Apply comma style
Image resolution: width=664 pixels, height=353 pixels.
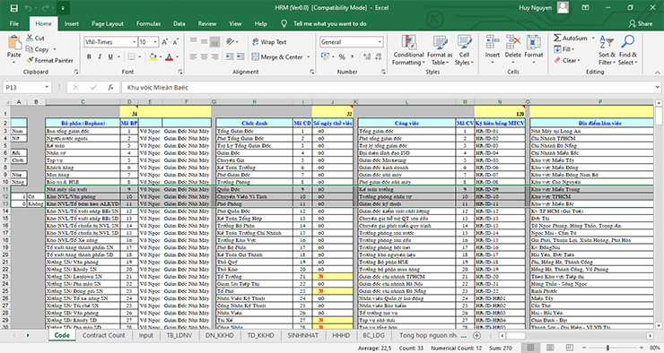(x=352, y=56)
